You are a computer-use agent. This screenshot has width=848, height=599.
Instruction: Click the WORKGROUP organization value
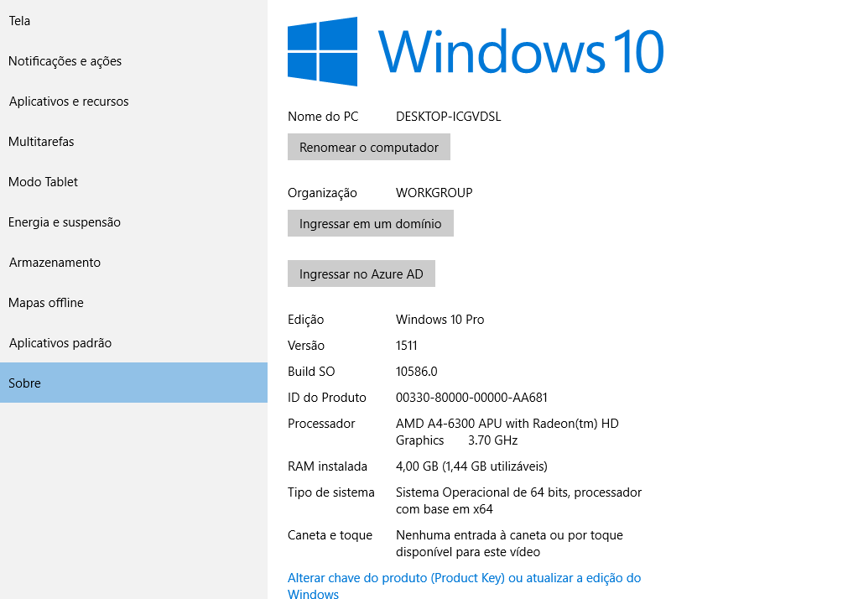pos(434,193)
